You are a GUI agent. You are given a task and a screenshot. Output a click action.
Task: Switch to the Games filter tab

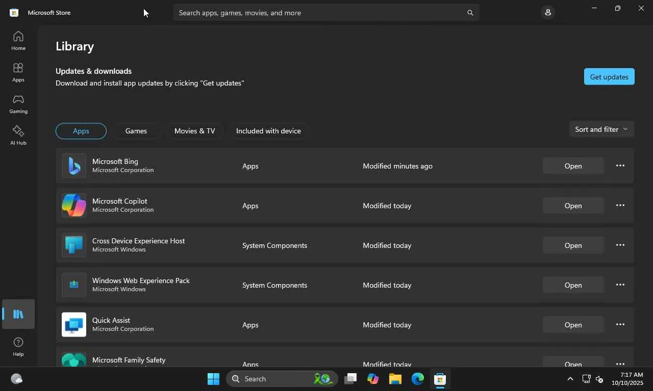click(136, 131)
